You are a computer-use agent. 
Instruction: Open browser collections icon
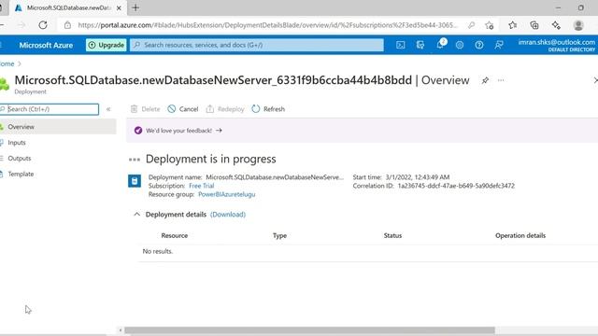(534, 25)
